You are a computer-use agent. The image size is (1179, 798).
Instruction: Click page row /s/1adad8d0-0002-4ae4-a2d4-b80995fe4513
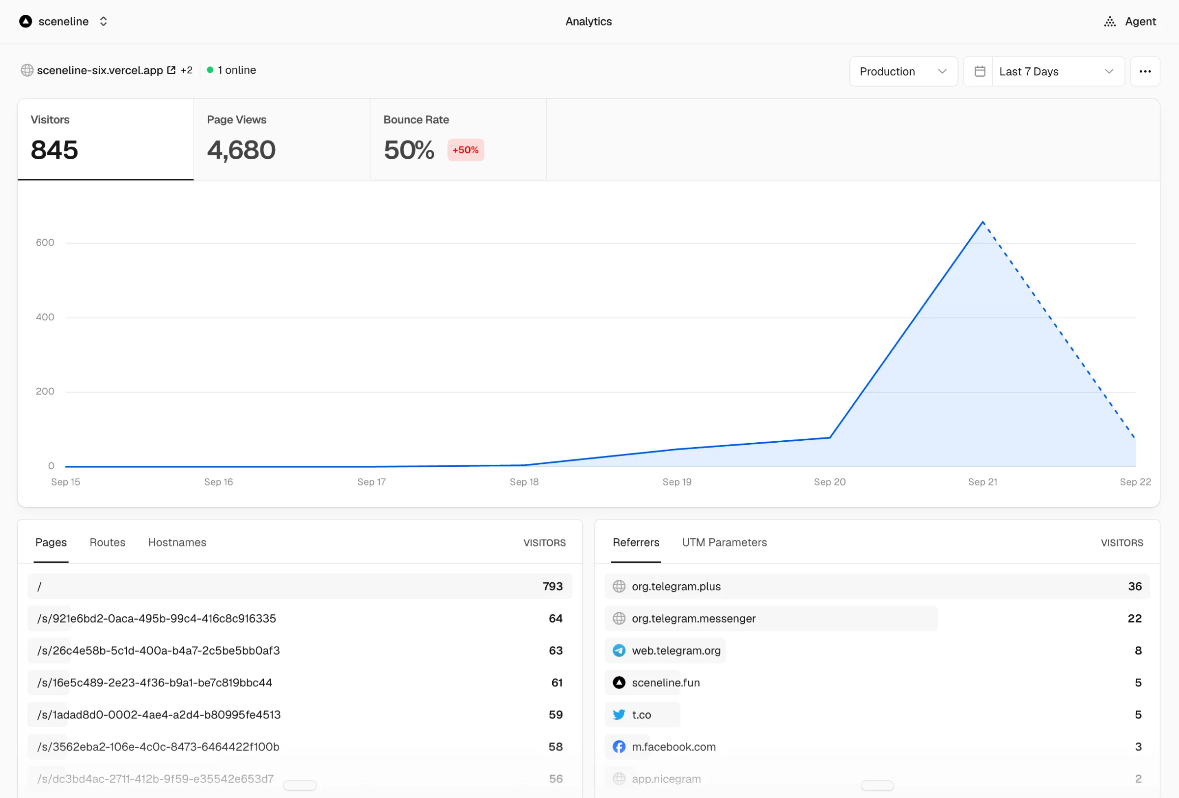(300, 714)
